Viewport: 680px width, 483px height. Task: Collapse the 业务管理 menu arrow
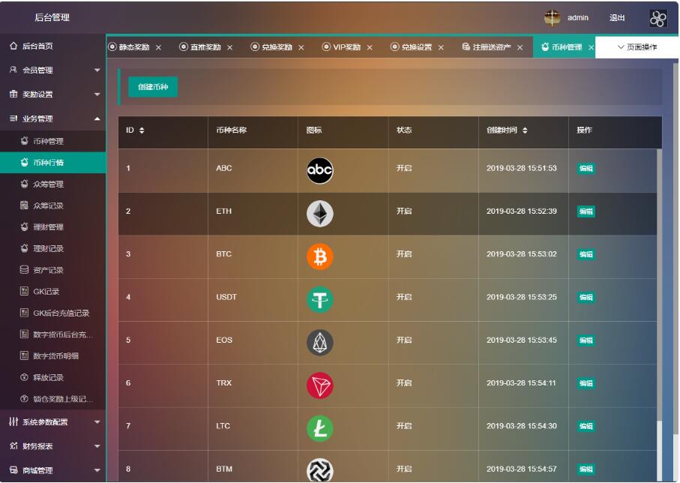(x=97, y=118)
